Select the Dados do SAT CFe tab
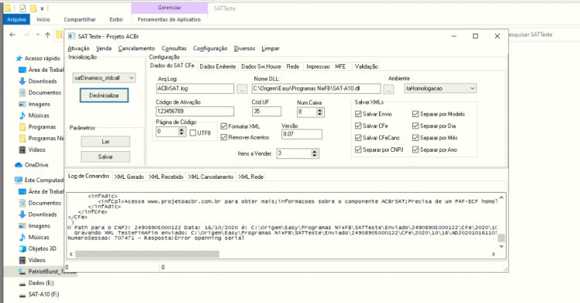The image size is (580, 303). [x=172, y=66]
